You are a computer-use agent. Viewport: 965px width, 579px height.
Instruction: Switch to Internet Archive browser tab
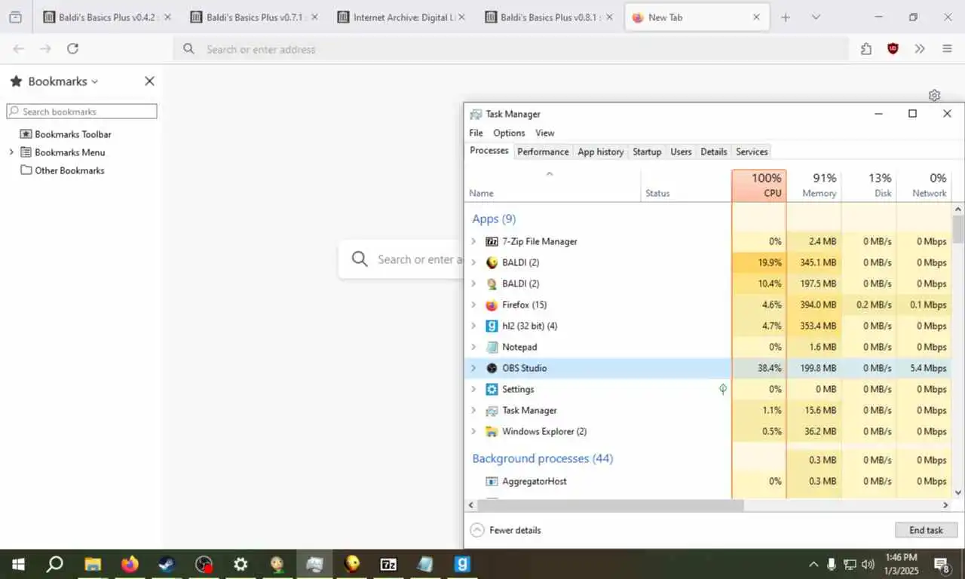point(401,17)
